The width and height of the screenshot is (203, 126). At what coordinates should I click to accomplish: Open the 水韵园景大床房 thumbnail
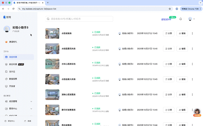pos(52,79)
